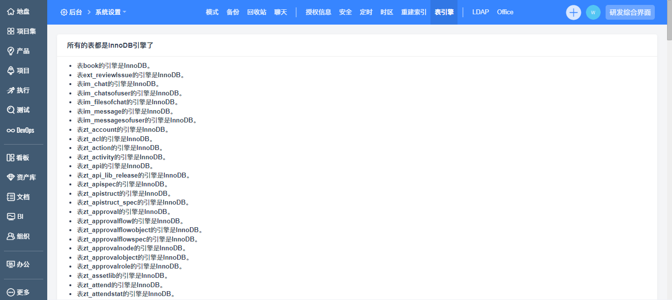
Task: Click the row for zt_approval table
Action: (x=124, y=211)
